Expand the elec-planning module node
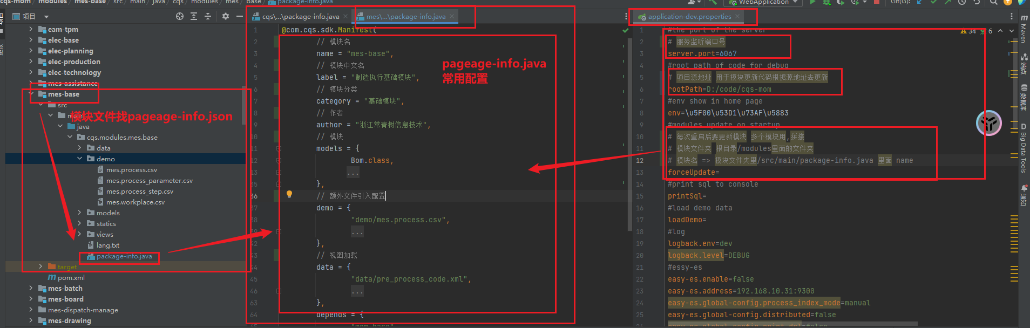This screenshot has height=328, width=1030. pyautogui.click(x=31, y=51)
